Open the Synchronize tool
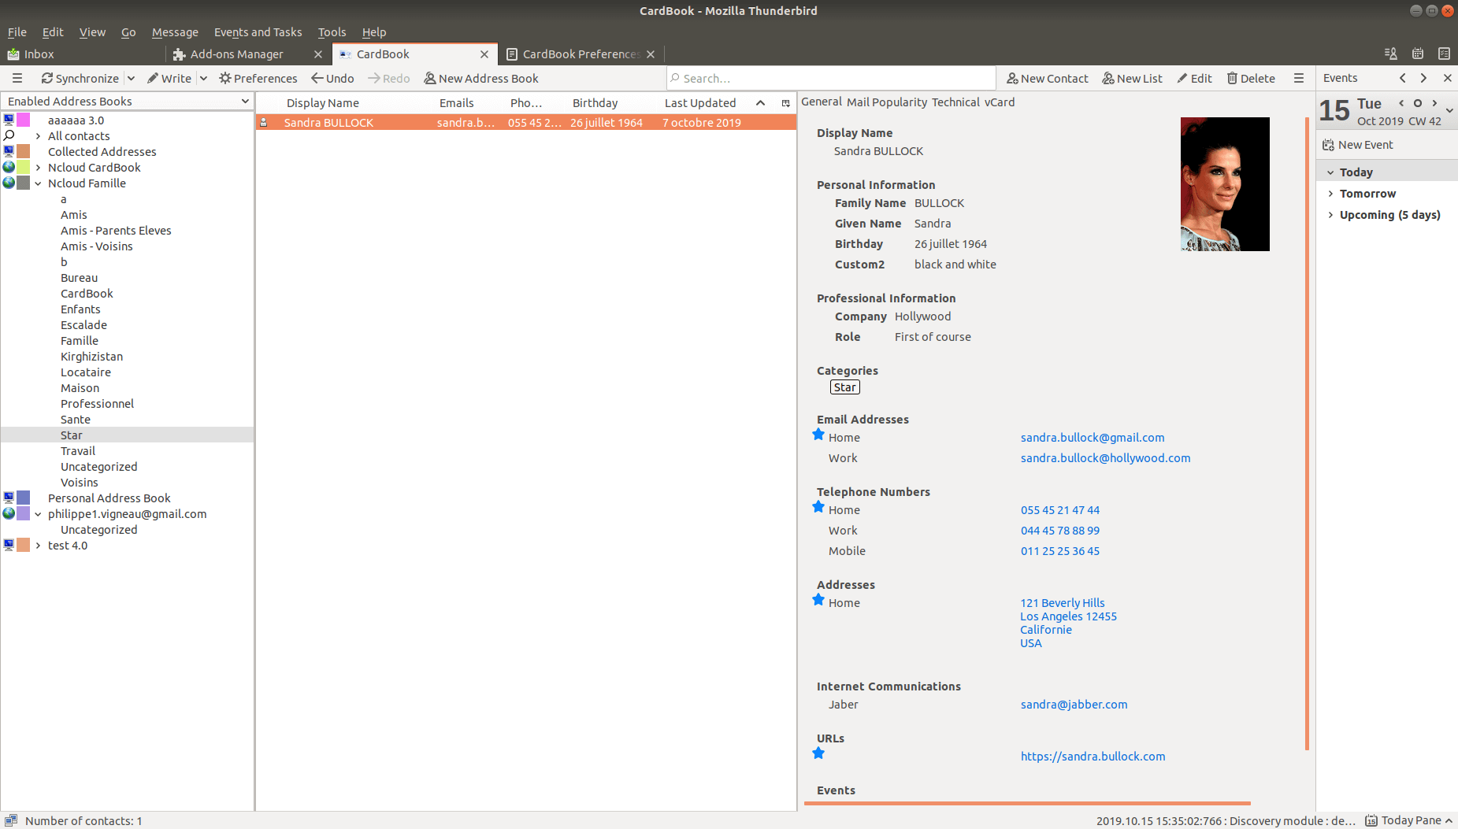 [x=80, y=78]
